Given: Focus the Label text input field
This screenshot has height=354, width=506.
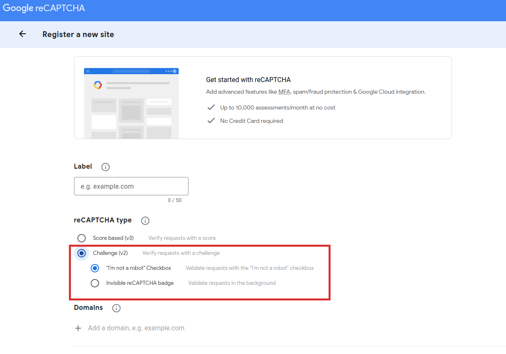Looking at the screenshot, I should [x=131, y=186].
